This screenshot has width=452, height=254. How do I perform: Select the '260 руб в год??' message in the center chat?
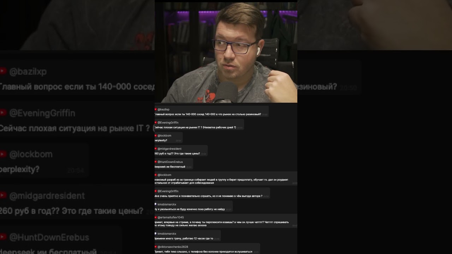pos(177,153)
